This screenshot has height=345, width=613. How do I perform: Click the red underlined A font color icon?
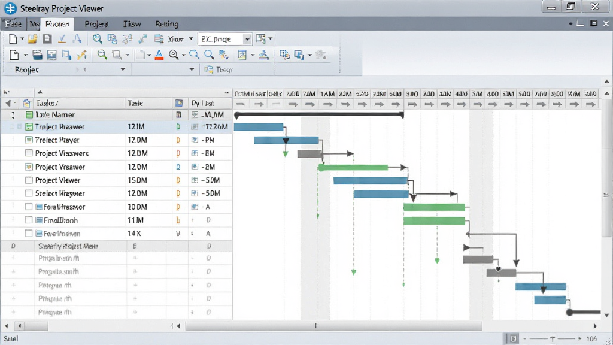(x=159, y=55)
